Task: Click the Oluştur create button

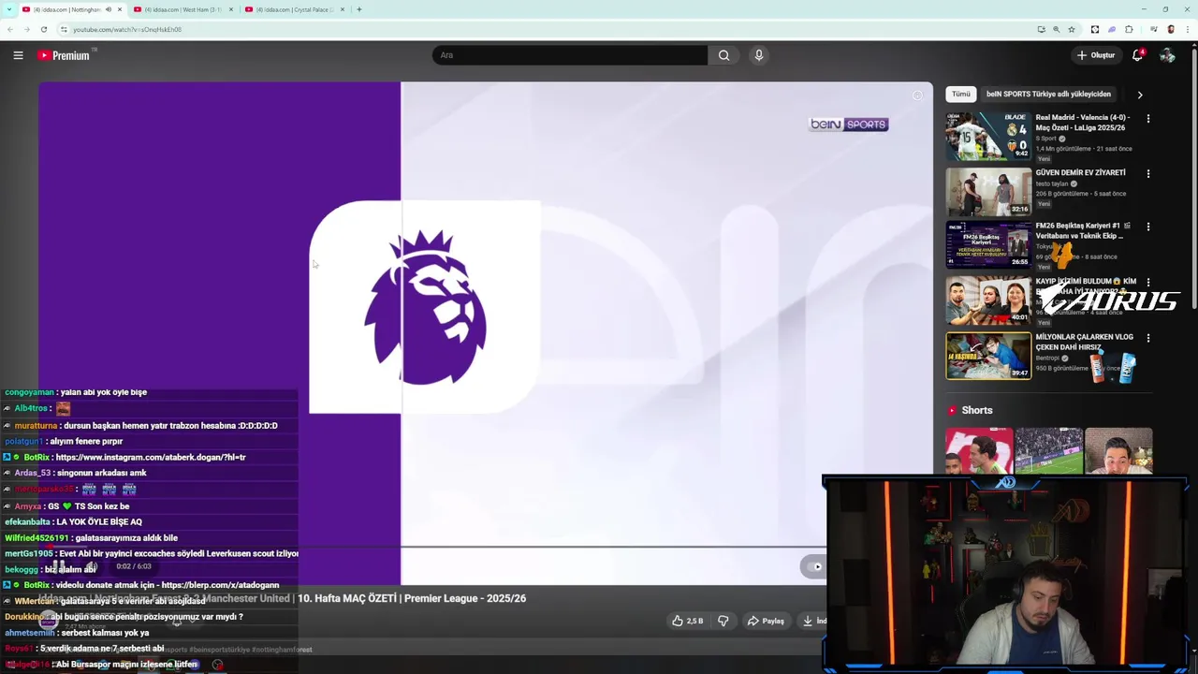Action: click(1095, 55)
